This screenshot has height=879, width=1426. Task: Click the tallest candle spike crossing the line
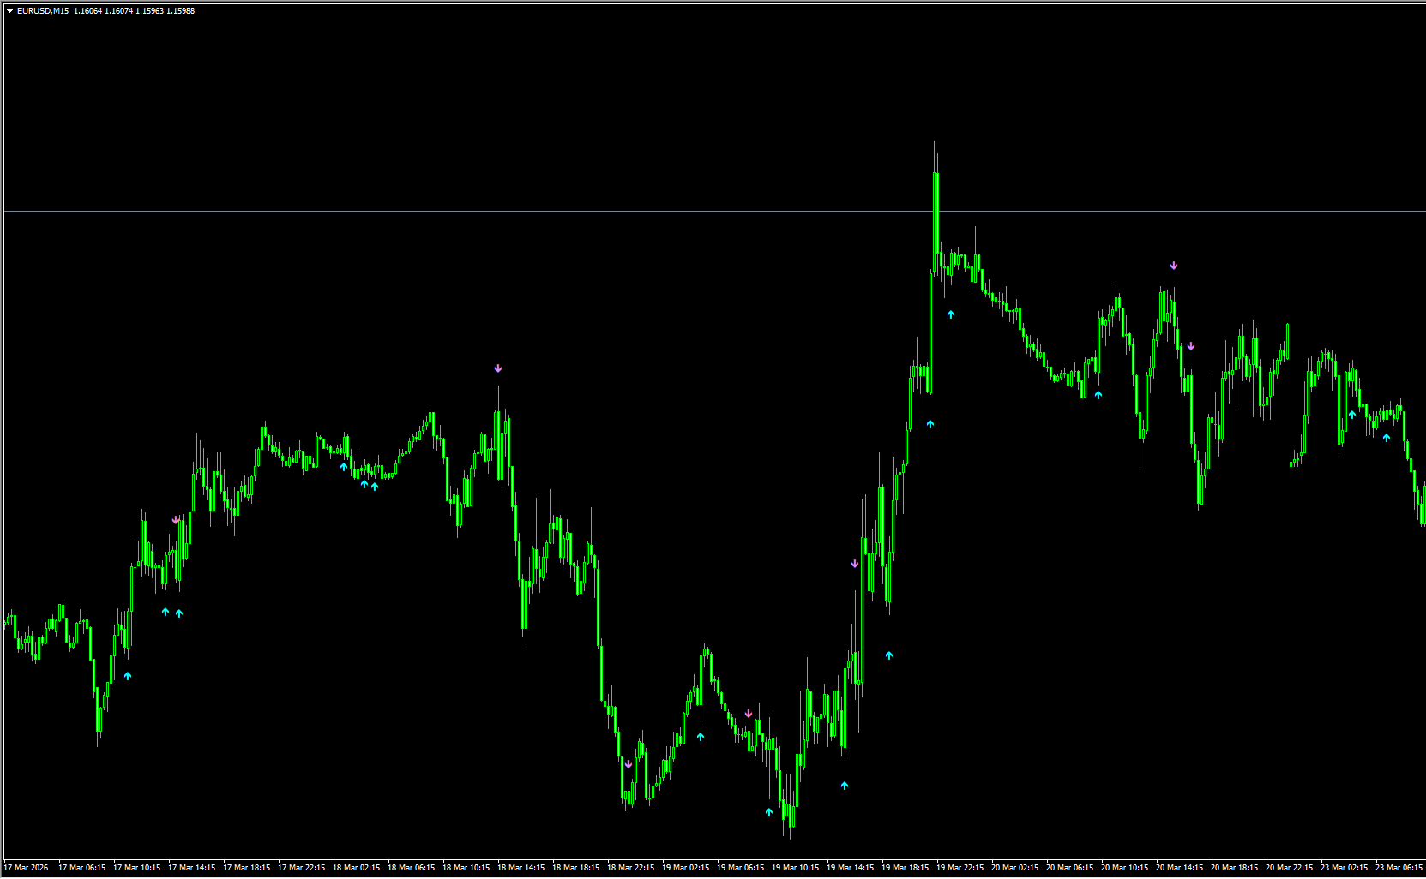tap(936, 206)
